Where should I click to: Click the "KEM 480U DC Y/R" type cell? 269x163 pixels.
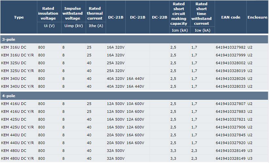click(x=17, y=158)
